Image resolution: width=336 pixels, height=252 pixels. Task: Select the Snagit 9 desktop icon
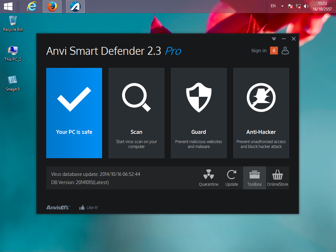[13, 83]
